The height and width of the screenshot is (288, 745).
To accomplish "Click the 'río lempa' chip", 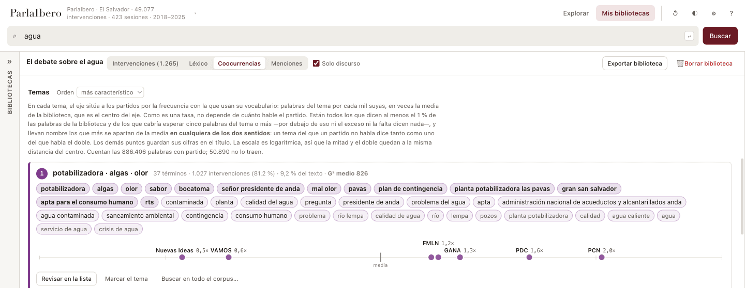I will click(351, 216).
